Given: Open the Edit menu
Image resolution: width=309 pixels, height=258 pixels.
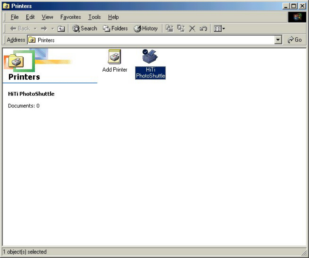Looking at the screenshot, I should coord(30,17).
